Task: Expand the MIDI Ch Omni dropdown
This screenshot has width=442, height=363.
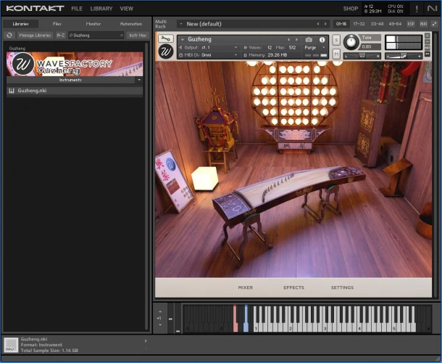Action: [209, 54]
